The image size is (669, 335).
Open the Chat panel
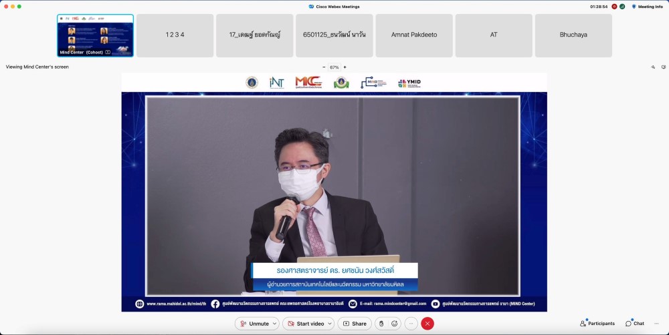635,324
